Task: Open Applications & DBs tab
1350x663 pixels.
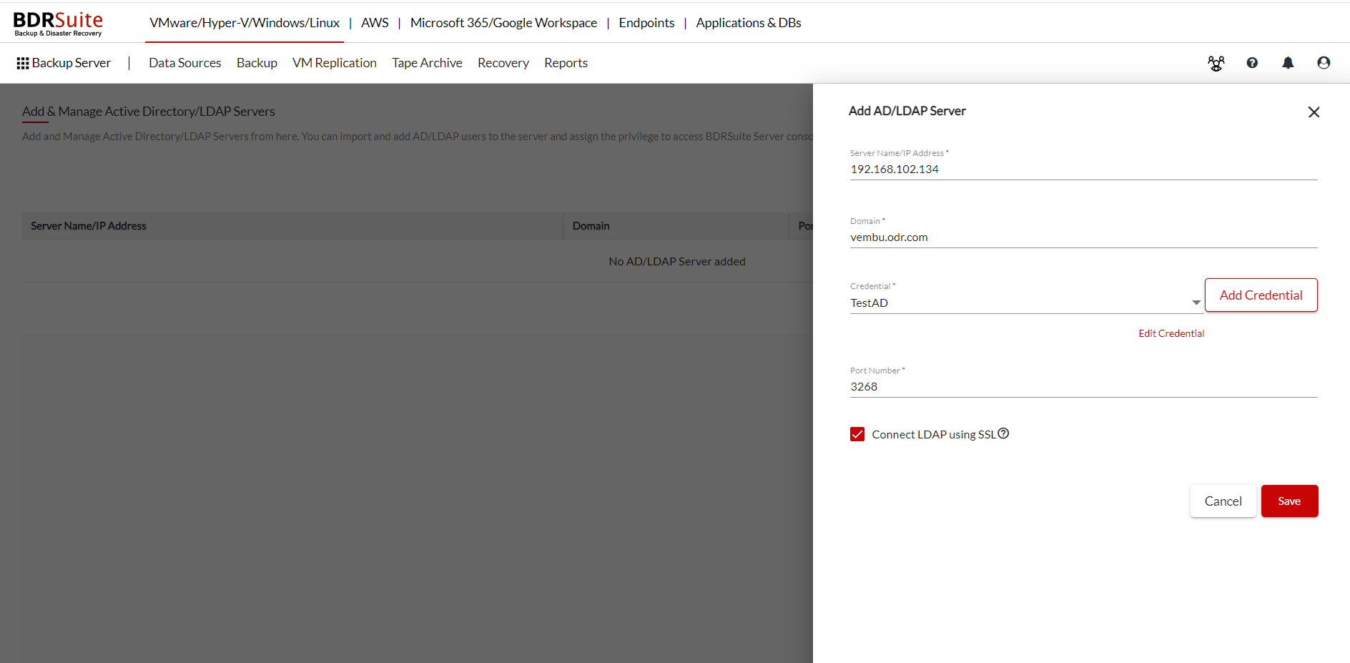Action: click(749, 23)
